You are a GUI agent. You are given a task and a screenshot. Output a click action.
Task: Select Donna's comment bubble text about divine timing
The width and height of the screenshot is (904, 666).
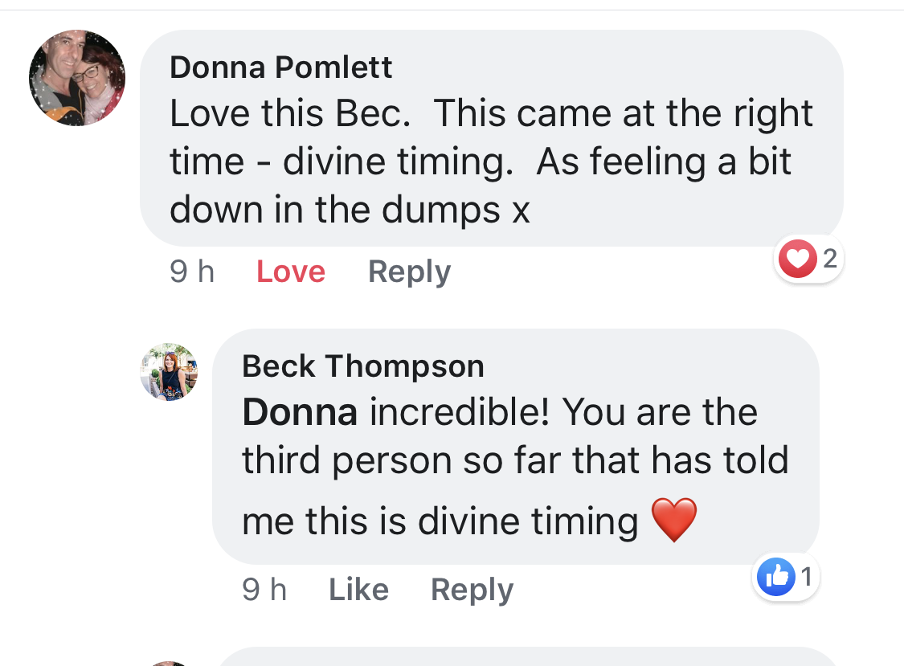(x=490, y=161)
